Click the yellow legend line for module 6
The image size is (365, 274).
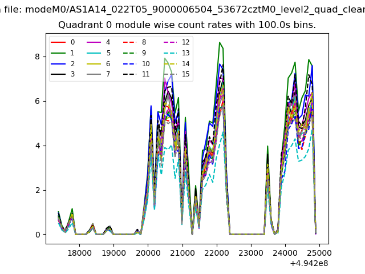coord(94,64)
